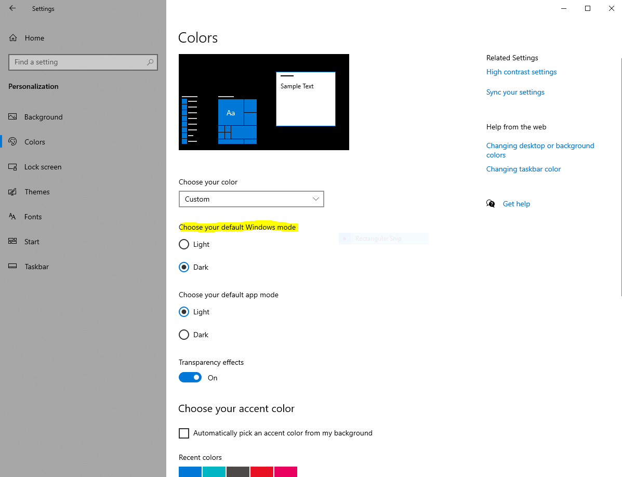Viewport: 622px width, 477px height.
Task: Navigate to Fonts settings
Action: tap(33, 217)
